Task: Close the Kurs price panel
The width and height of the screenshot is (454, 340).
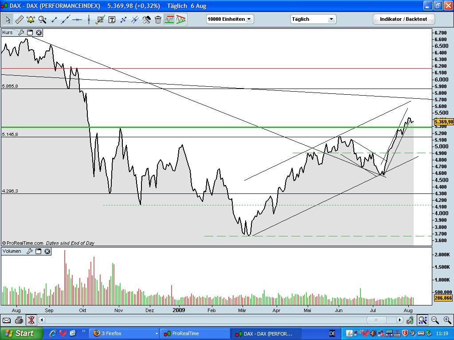Action: tap(39, 32)
